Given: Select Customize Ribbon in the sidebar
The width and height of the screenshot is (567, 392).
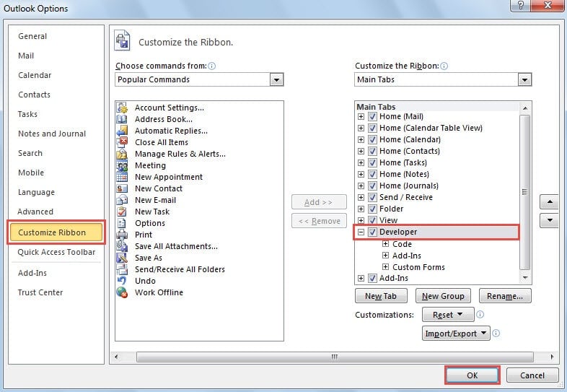Looking at the screenshot, I should point(56,232).
